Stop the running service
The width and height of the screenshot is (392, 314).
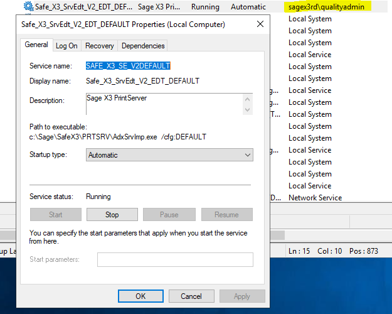pyautogui.click(x=112, y=215)
